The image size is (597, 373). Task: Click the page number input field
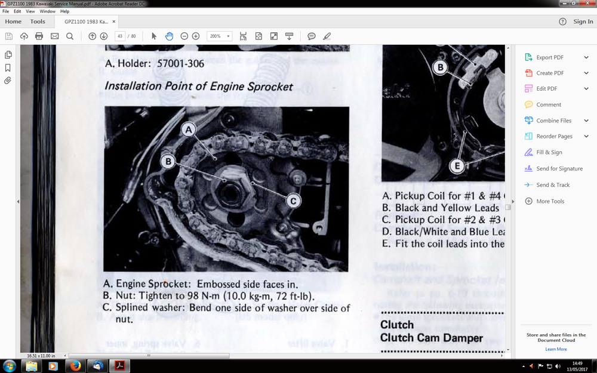tap(119, 36)
